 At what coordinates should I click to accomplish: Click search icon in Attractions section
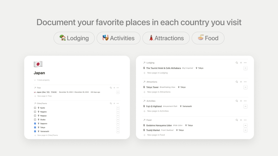(237, 82)
